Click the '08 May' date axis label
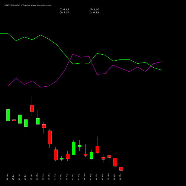This screenshot has width=186, height=186. 61,177
